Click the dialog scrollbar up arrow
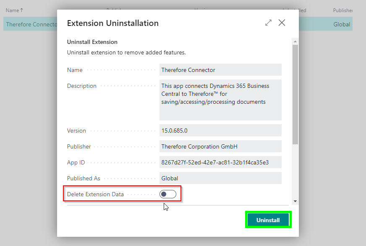Viewport: 366px width, 246px height. click(x=295, y=41)
